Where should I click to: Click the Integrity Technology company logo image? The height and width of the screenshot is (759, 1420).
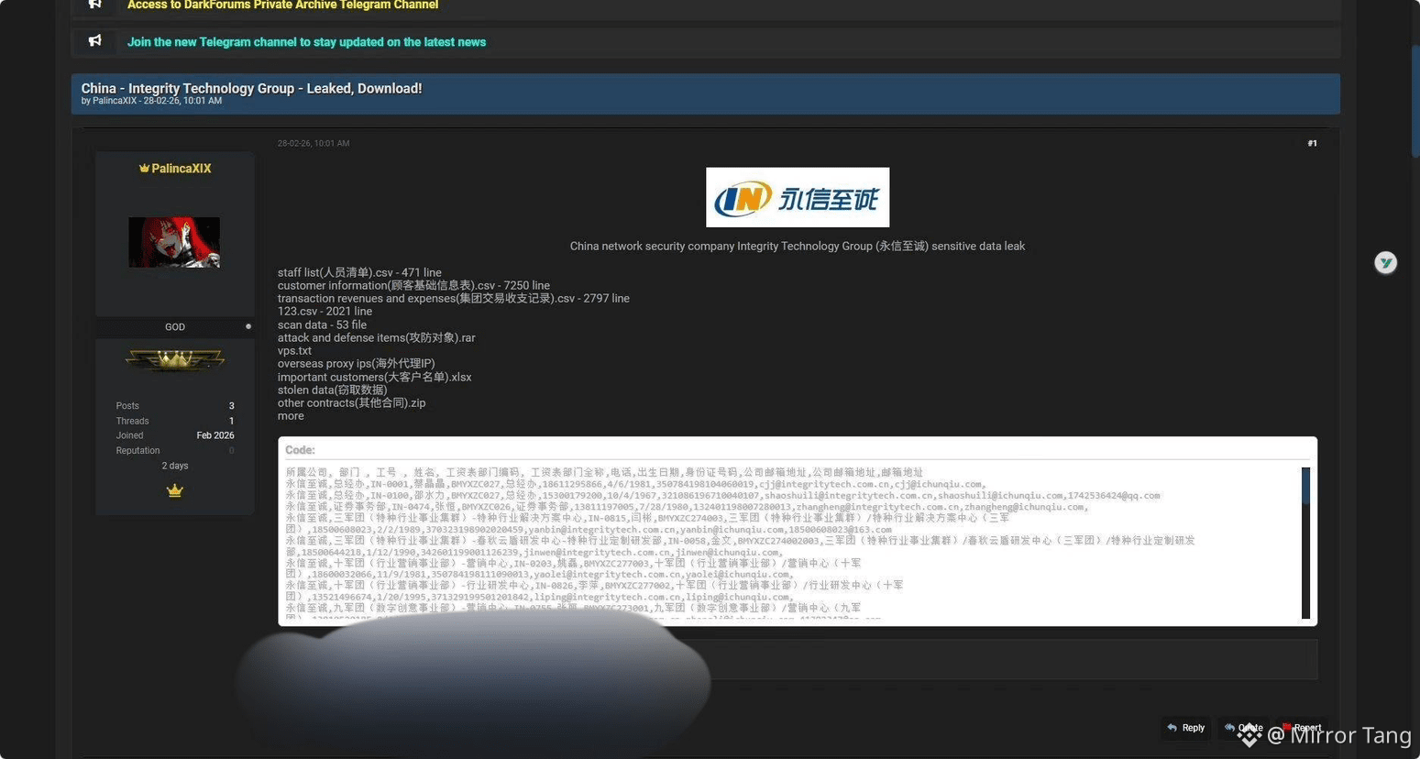(798, 197)
